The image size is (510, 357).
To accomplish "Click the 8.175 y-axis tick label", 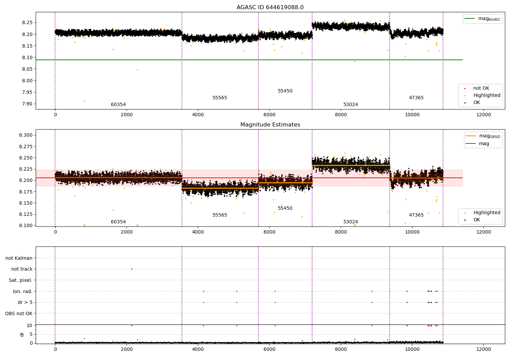I will click(26, 192).
